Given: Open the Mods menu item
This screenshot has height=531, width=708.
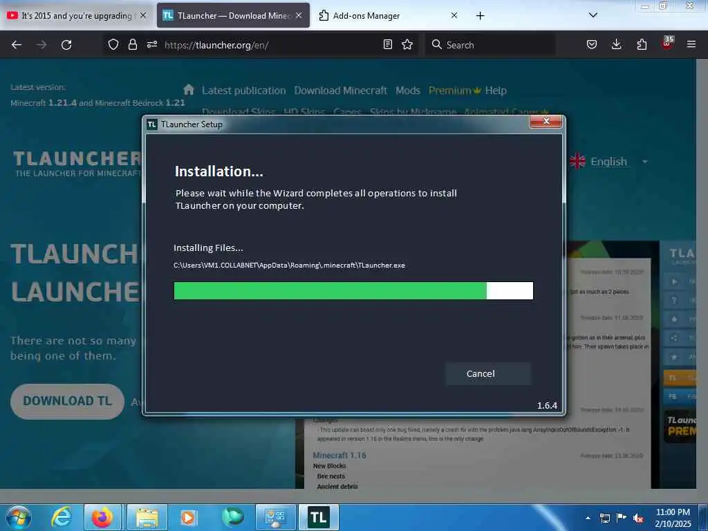Looking at the screenshot, I should tap(408, 91).
